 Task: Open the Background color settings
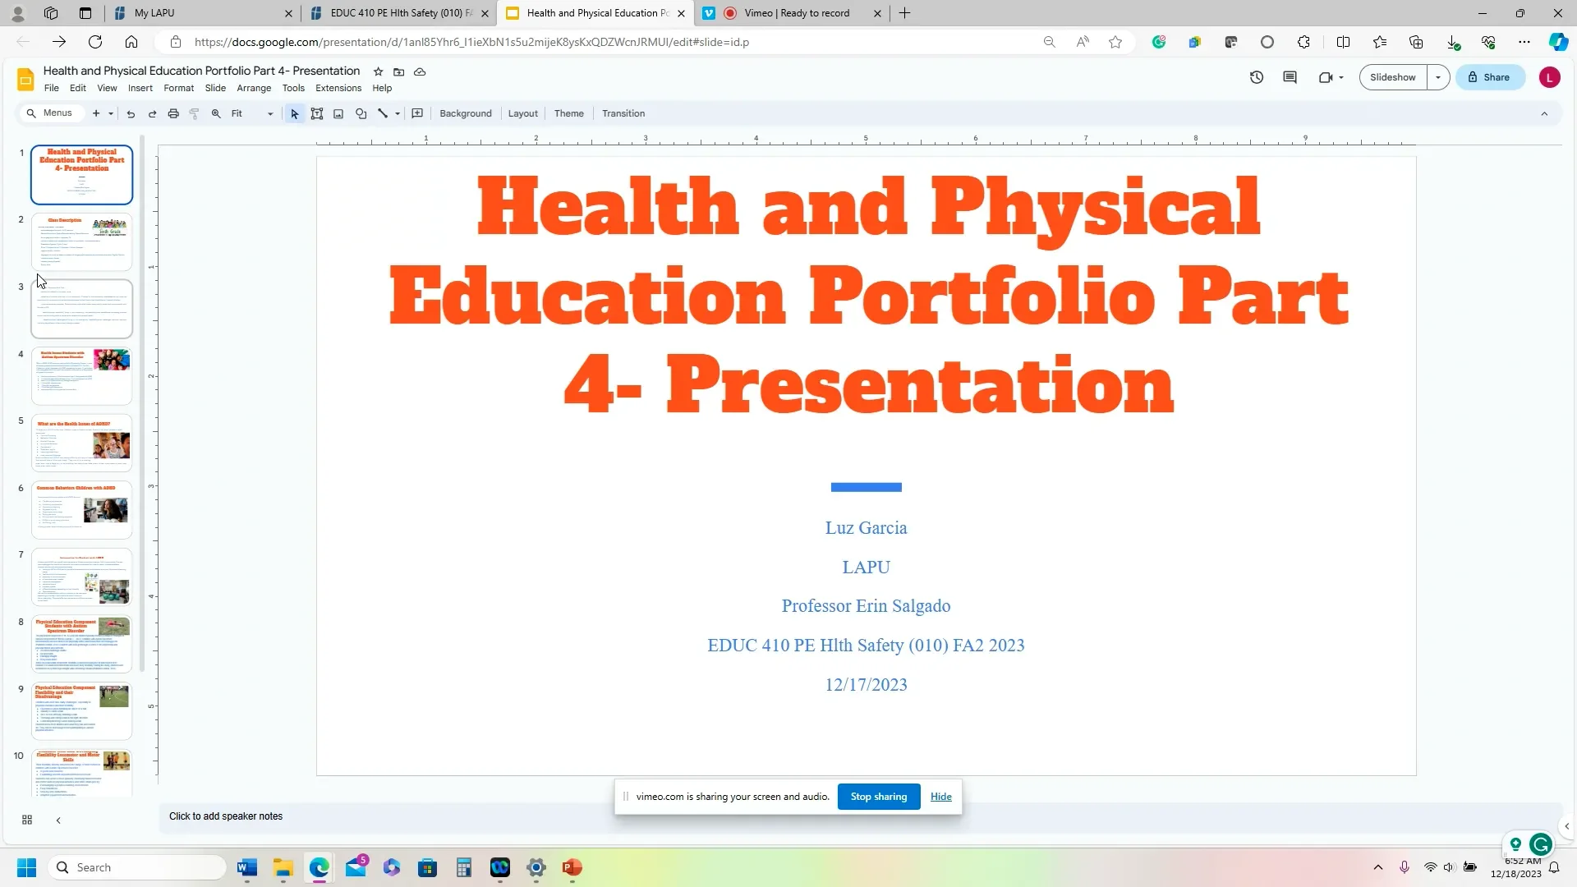465,113
